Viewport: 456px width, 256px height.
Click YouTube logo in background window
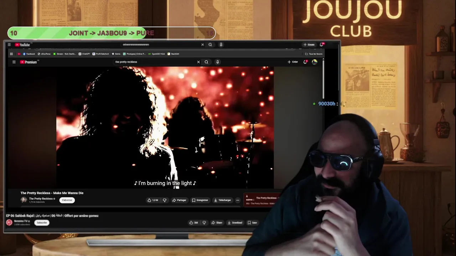[22, 45]
